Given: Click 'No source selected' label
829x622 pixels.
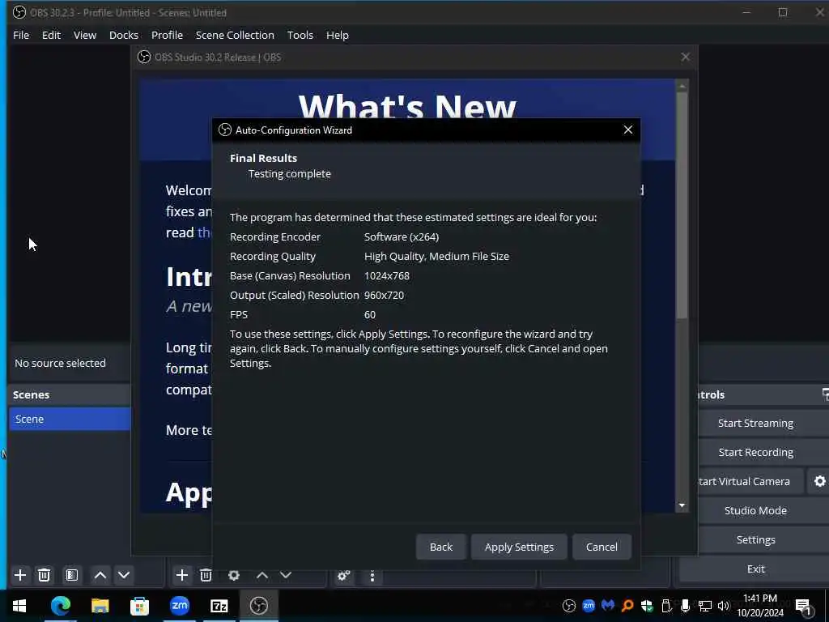Looking at the screenshot, I should coord(60,364).
